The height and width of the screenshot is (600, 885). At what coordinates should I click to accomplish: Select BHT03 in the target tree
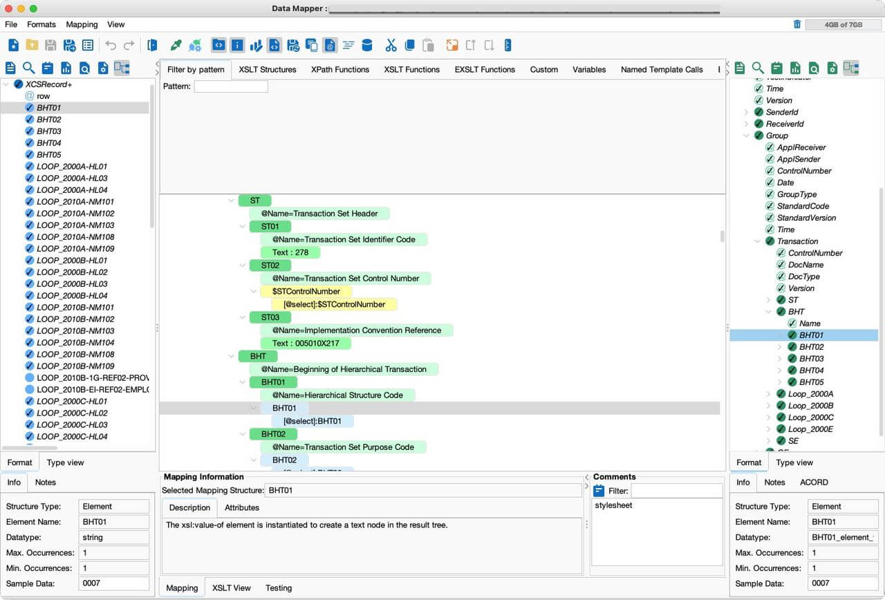coord(811,359)
